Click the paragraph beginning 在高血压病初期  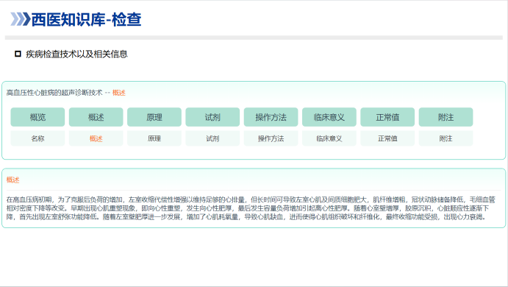click(251, 208)
